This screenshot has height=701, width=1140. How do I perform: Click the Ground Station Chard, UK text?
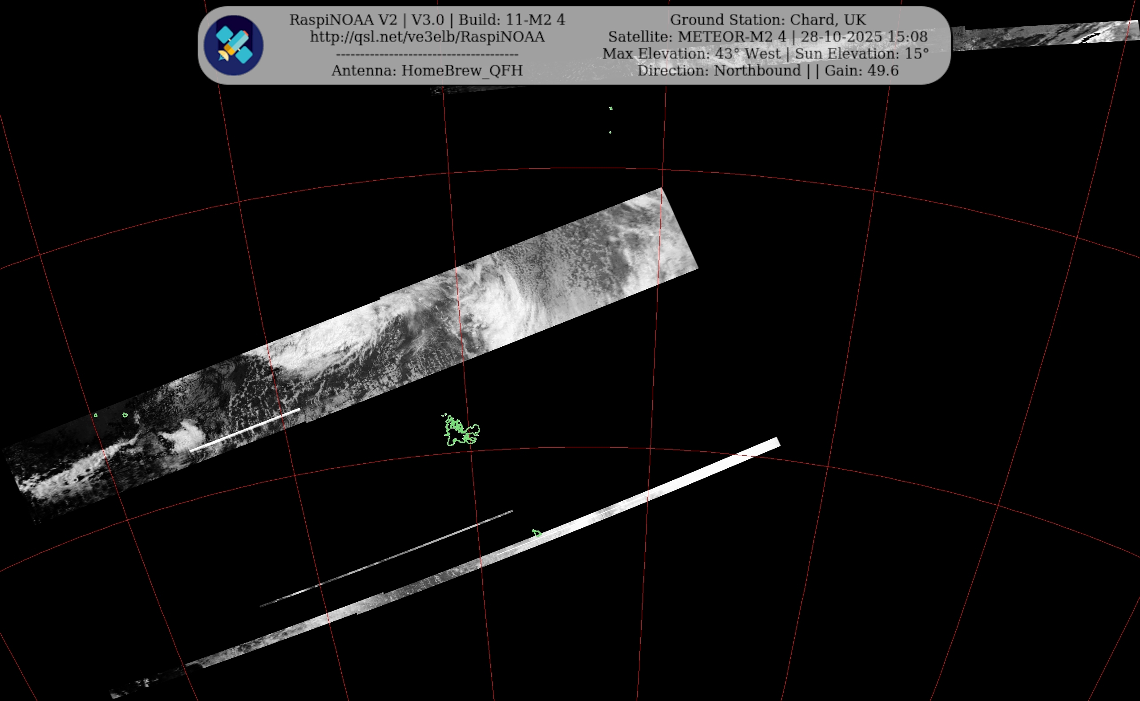click(768, 20)
